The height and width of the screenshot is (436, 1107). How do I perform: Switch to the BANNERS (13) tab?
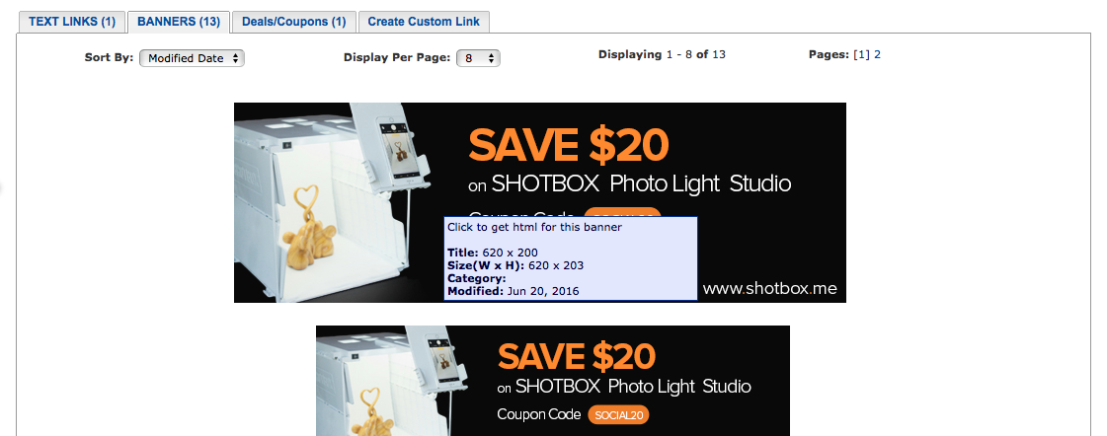click(x=179, y=22)
